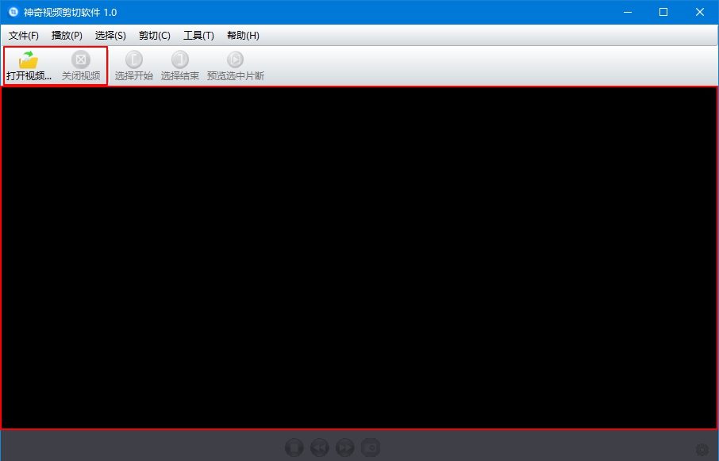Open the 剪切(C) menu
719x461 pixels.
coord(153,35)
